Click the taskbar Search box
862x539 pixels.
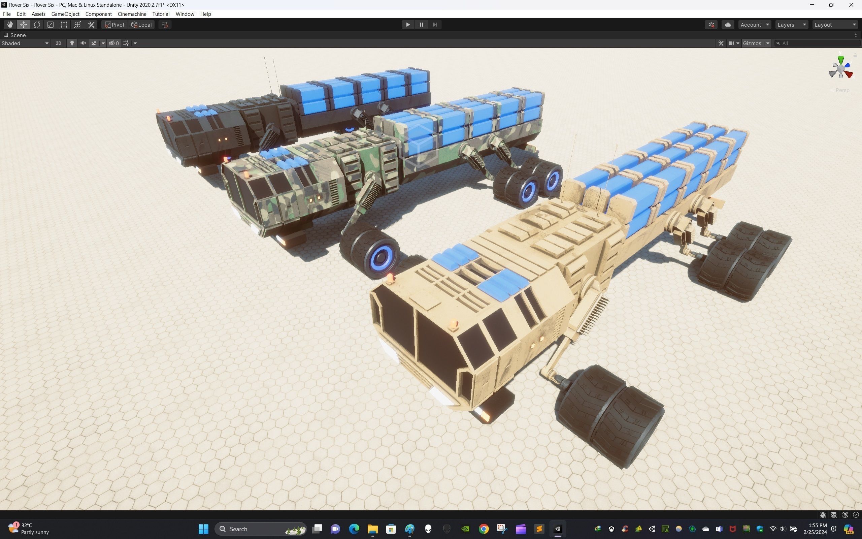(x=260, y=529)
